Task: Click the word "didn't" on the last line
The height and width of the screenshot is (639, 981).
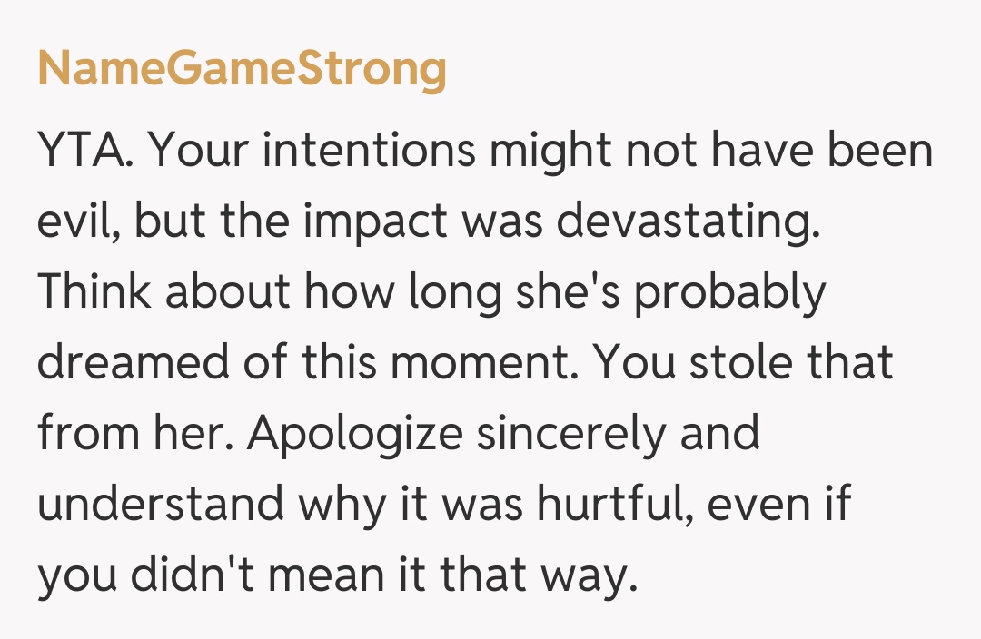Action: coord(187,576)
